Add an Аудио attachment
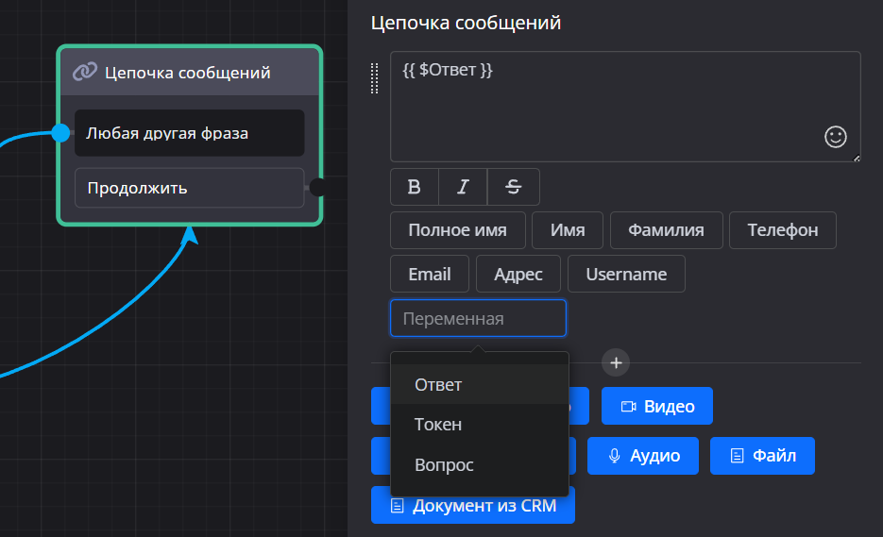The width and height of the screenshot is (883, 537). click(x=642, y=456)
